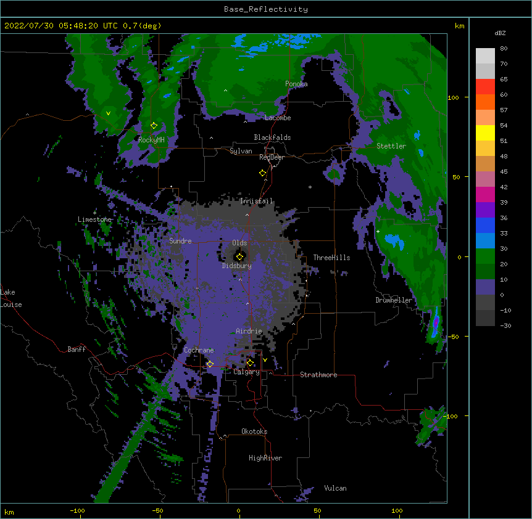
Task: Click the Blackfalds label
Action: [x=272, y=137]
